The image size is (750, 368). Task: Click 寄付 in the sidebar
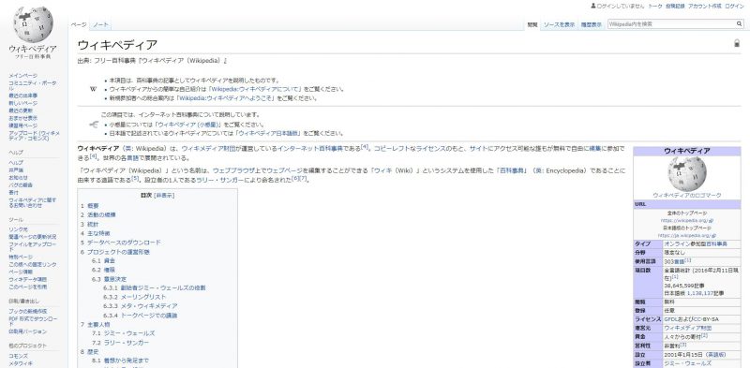click(x=13, y=192)
